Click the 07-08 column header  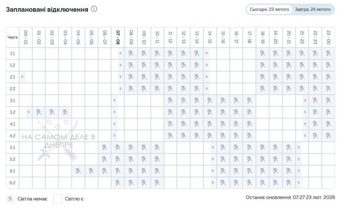coord(118,37)
